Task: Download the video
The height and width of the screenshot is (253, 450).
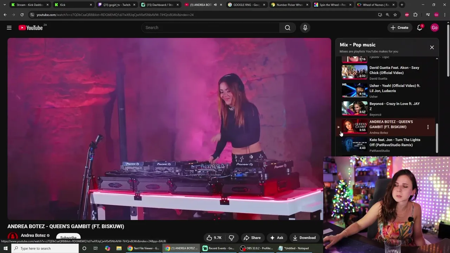Action: pyautogui.click(x=304, y=238)
